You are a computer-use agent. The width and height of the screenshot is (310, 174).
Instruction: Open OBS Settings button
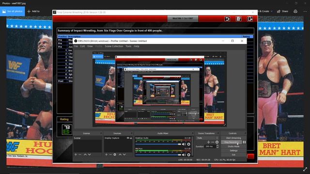pyautogui.click(x=233, y=150)
